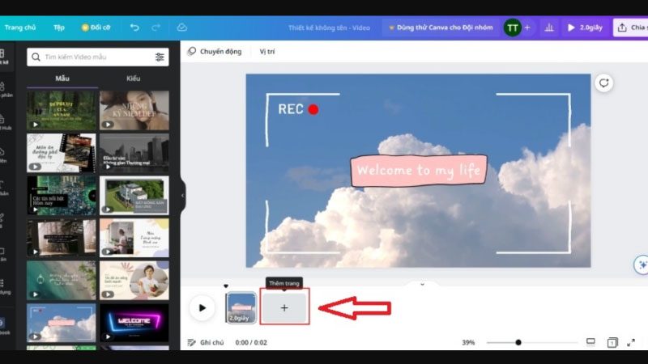This screenshot has height=364, width=648.
Task: Open the search filter options icon
Action: click(160, 57)
